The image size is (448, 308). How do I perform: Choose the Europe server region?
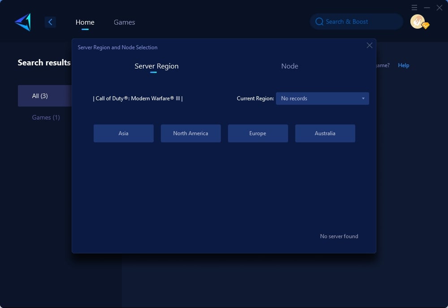point(258,133)
